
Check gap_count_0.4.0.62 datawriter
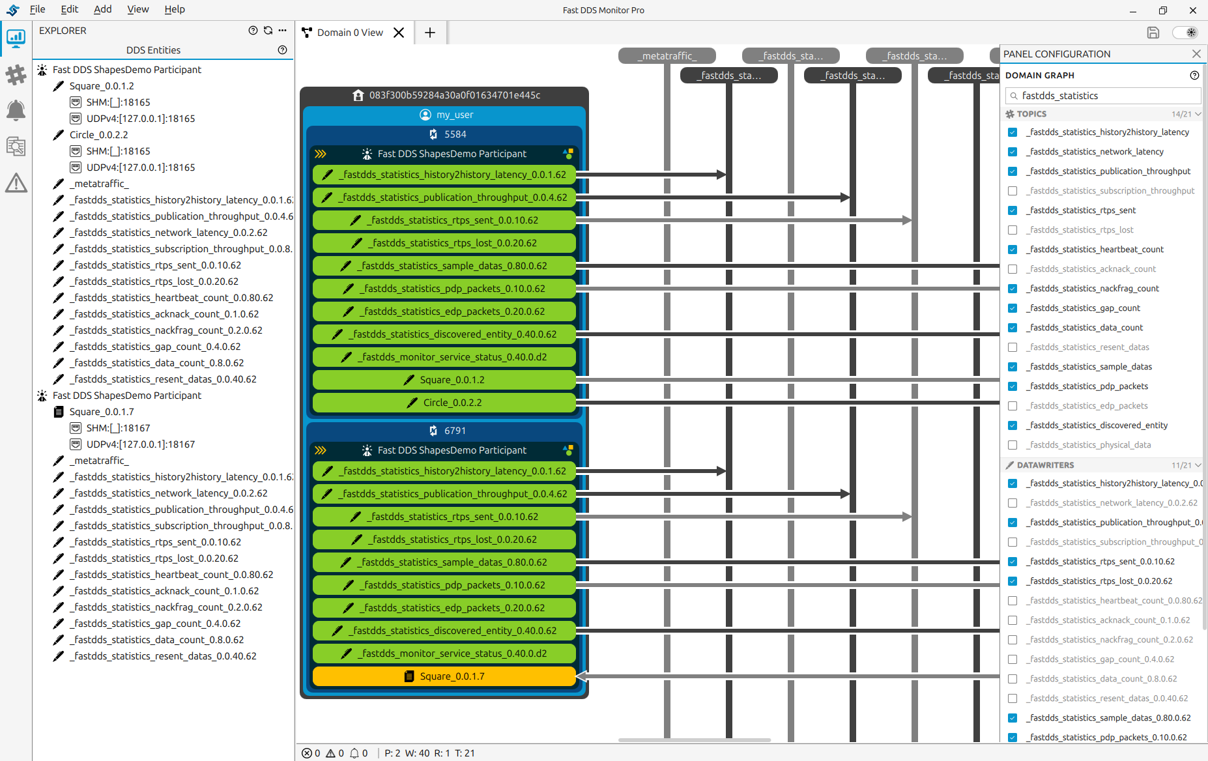[x=1012, y=659]
